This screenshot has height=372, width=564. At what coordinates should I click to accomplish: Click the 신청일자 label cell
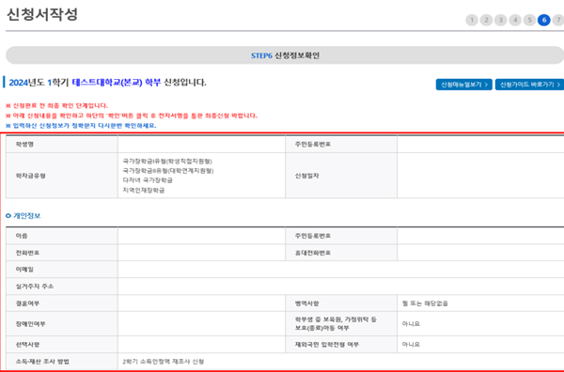(x=341, y=176)
